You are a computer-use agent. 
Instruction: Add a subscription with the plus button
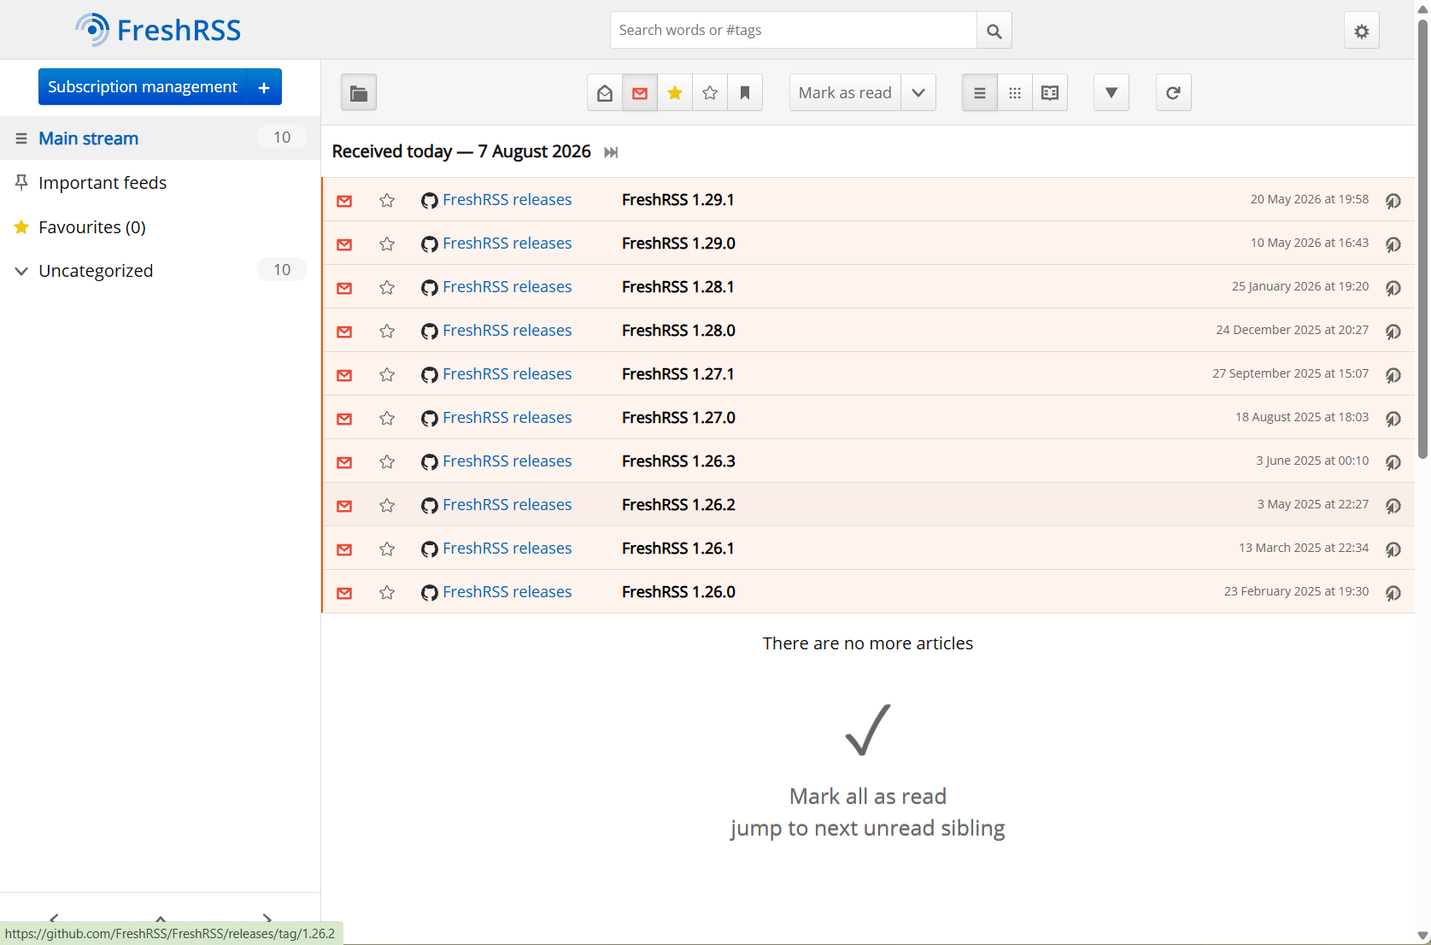(264, 87)
